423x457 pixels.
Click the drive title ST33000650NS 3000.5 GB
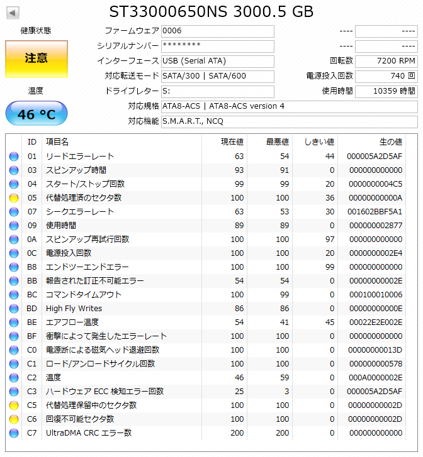(211, 12)
